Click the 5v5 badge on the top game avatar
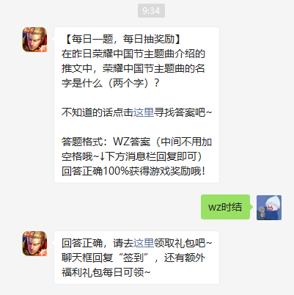Image resolution: width=294 pixels, height=295 pixels. point(29,31)
